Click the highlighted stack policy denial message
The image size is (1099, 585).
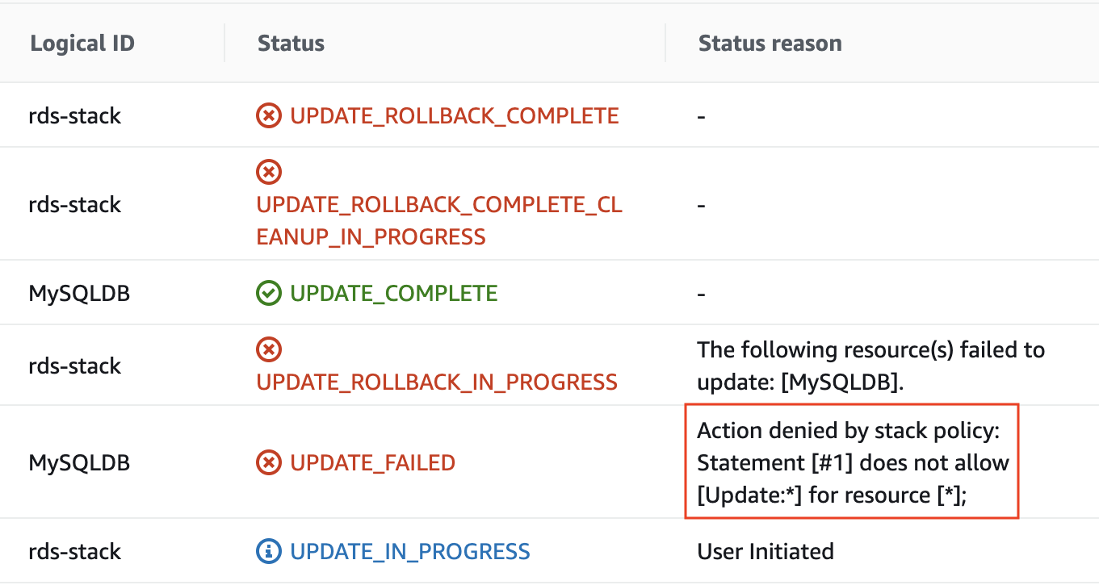coord(852,462)
